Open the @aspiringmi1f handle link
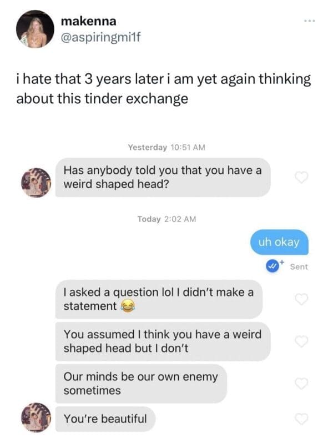Screen dimensions: 333x443 coord(100,37)
